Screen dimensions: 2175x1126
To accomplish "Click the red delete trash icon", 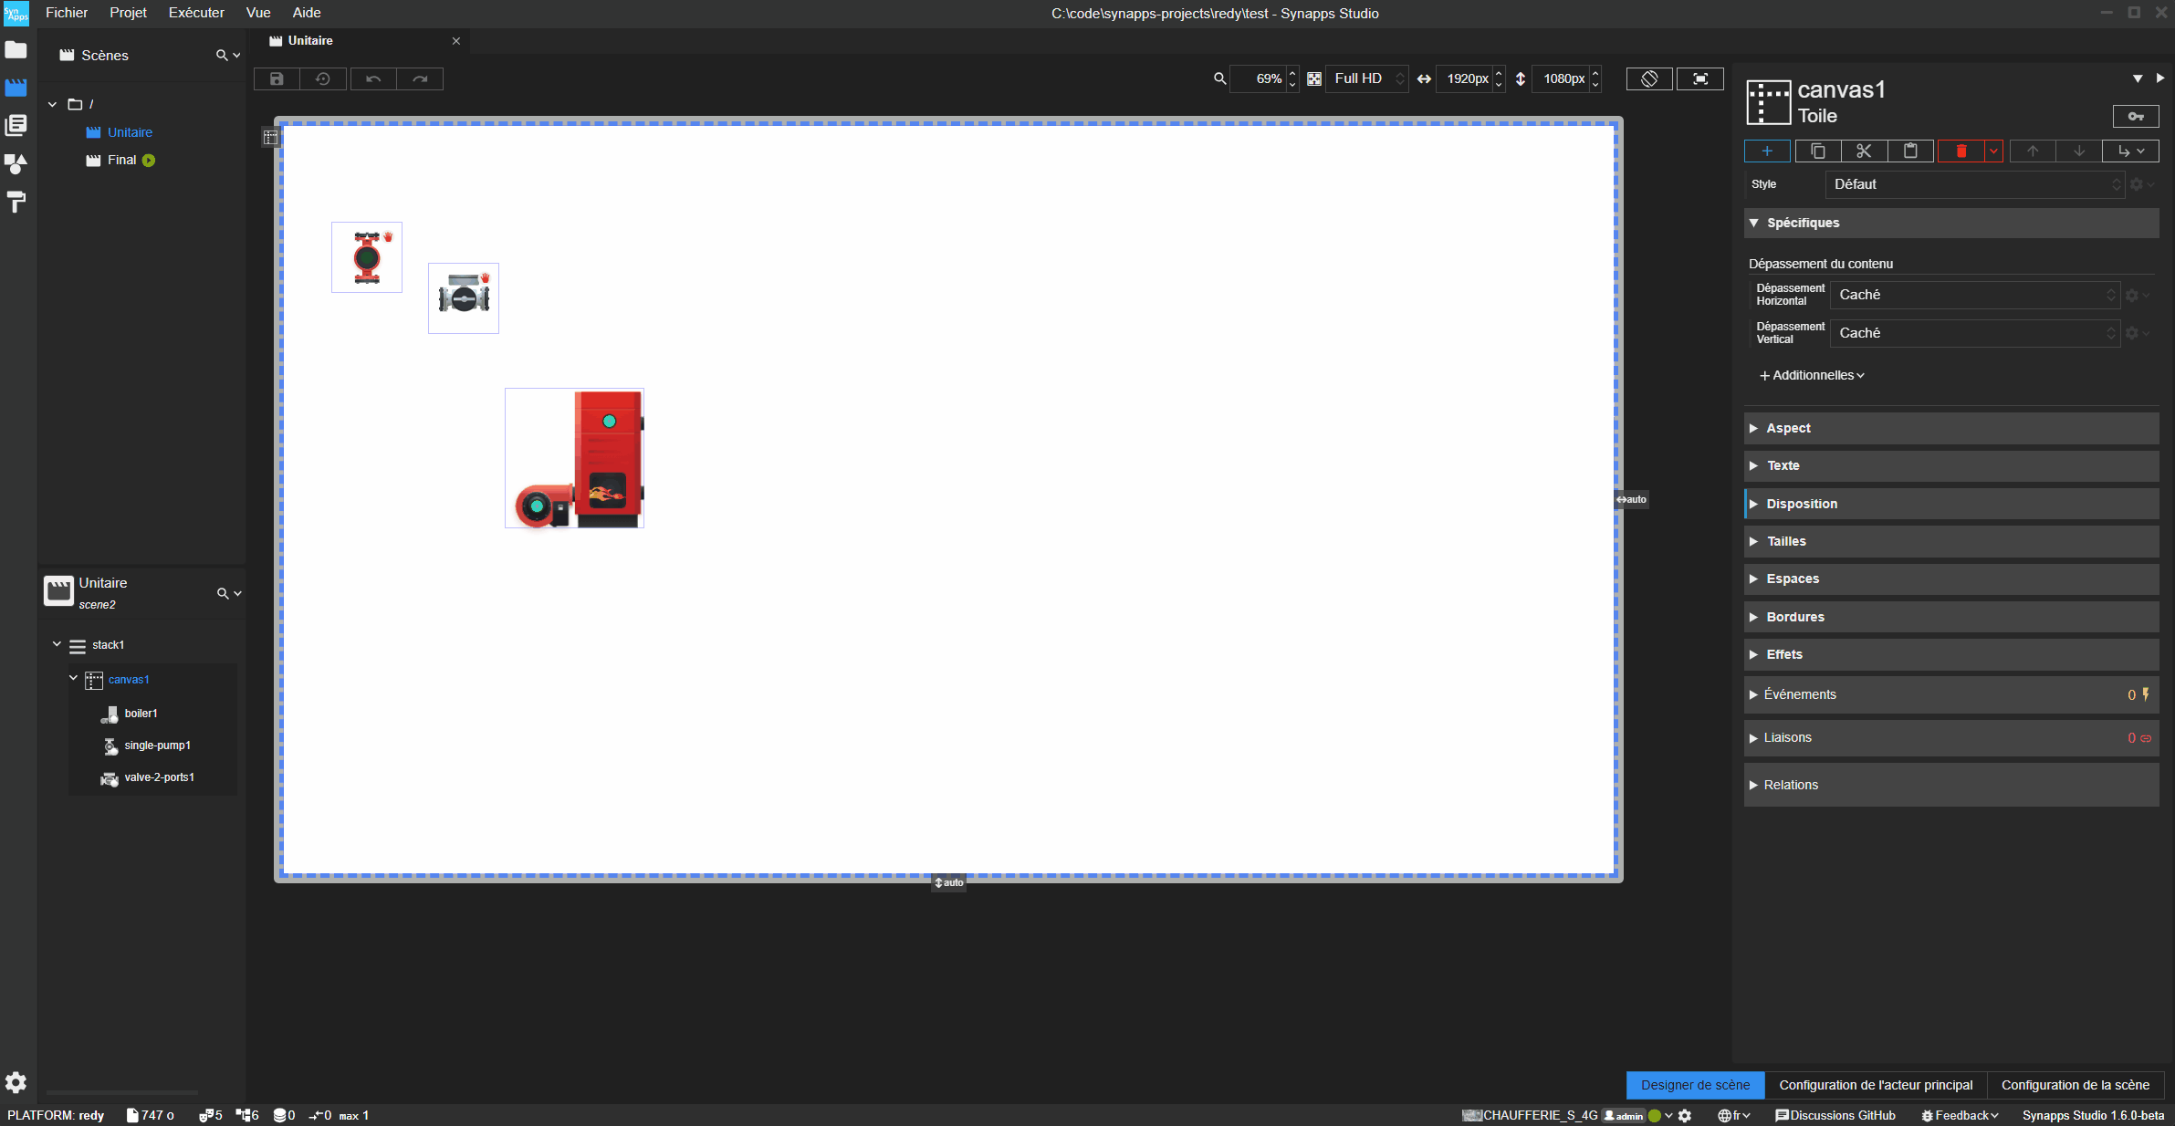I will 1961,151.
